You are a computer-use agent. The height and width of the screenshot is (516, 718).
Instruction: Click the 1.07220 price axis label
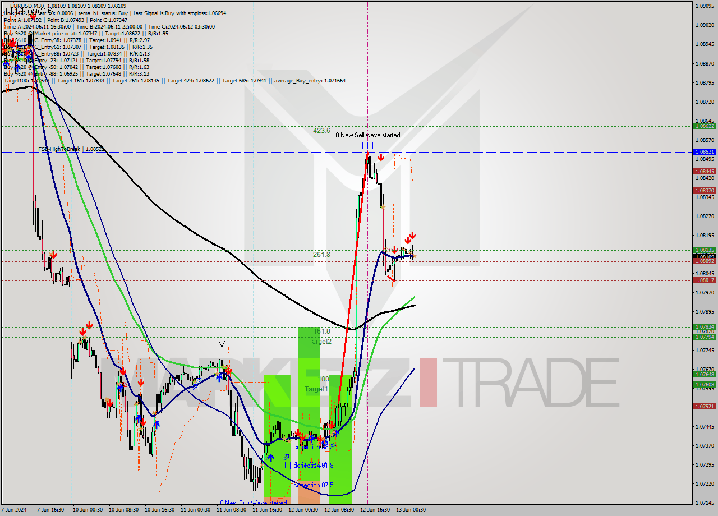pos(705,483)
